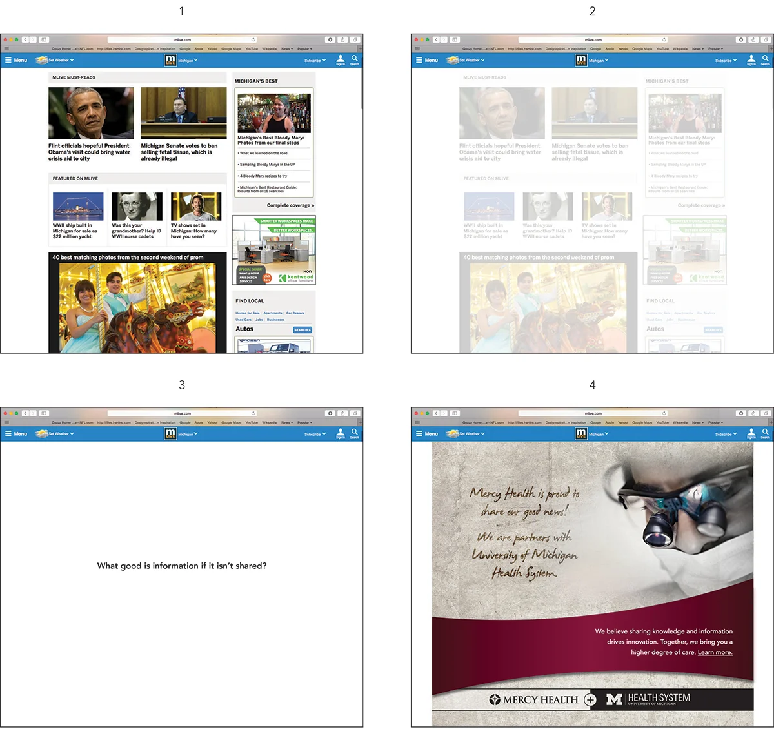Expand the Set Weather dropdown in screenshot 1
This screenshot has width=774, height=729.
[x=61, y=60]
